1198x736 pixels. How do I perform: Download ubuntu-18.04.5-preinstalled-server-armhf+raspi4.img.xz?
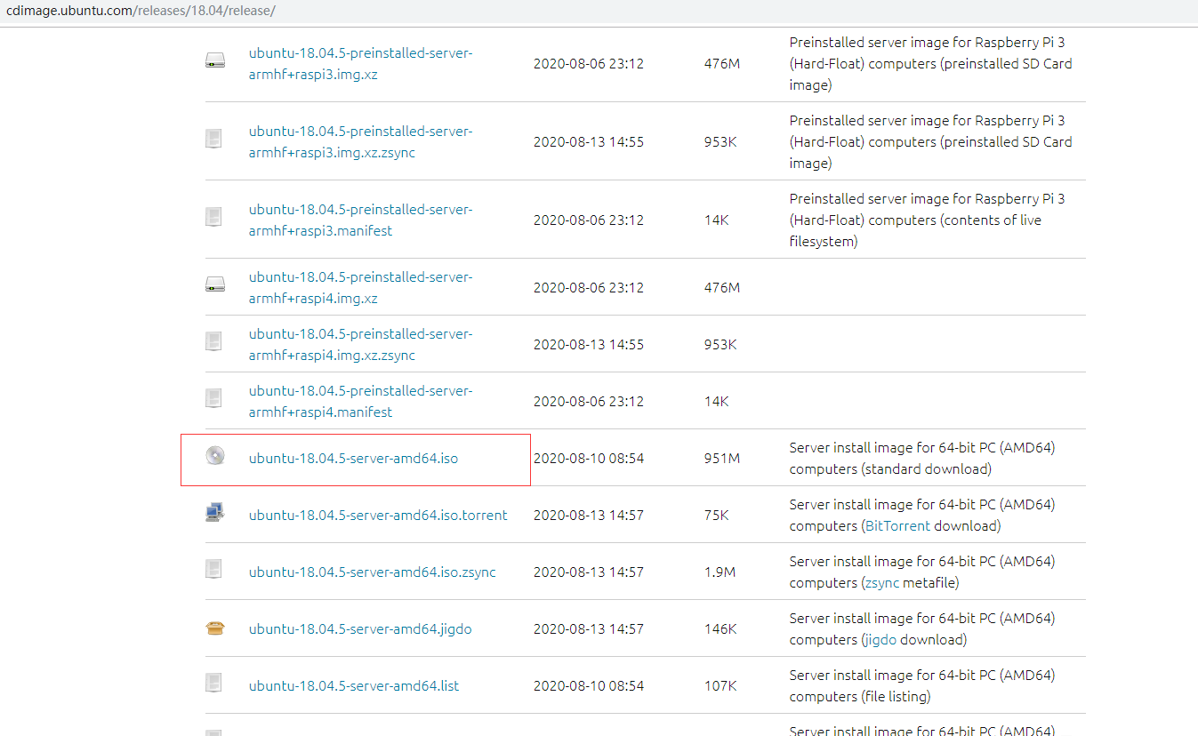click(x=361, y=288)
